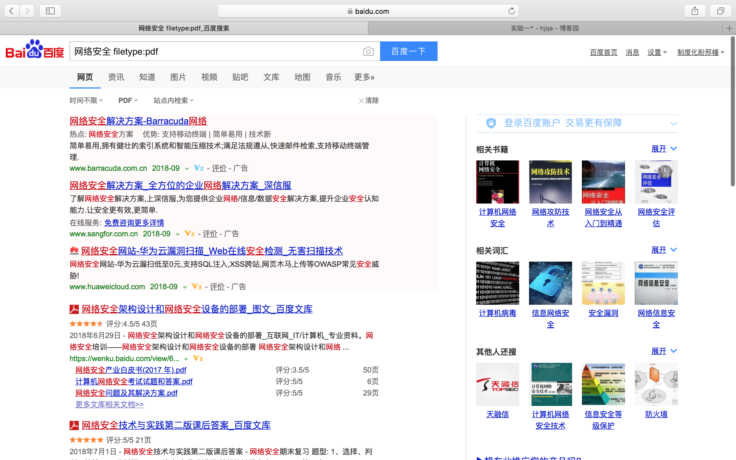Switch to the 实验一 博客园 browser tab
The image size is (736, 460).
coord(545,28)
